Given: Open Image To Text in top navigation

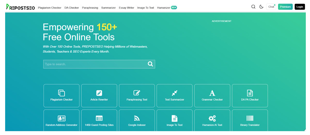Looking at the screenshot, I should click(x=146, y=8).
